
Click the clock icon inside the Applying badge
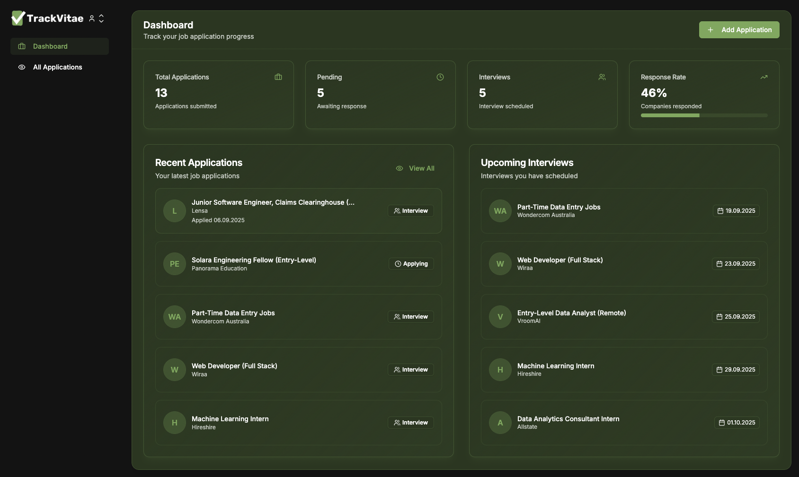click(397, 264)
